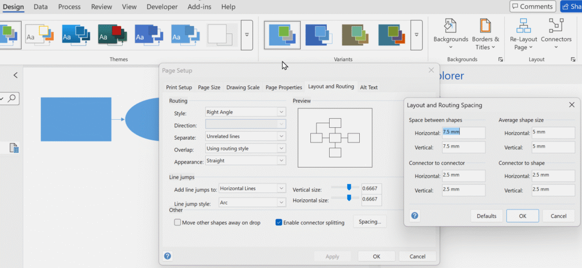
Task: Uncheck Enable connector splitting
Action: click(x=279, y=223)
